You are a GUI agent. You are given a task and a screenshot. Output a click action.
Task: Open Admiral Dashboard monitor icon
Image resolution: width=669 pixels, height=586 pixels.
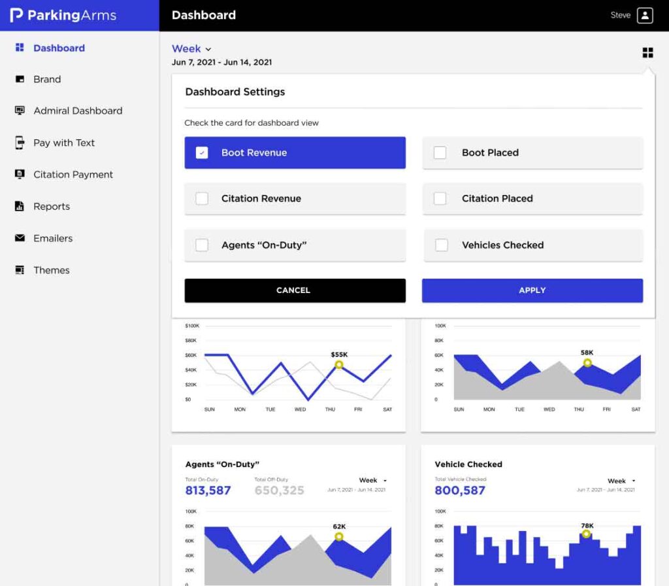click(x=20, y=111)
